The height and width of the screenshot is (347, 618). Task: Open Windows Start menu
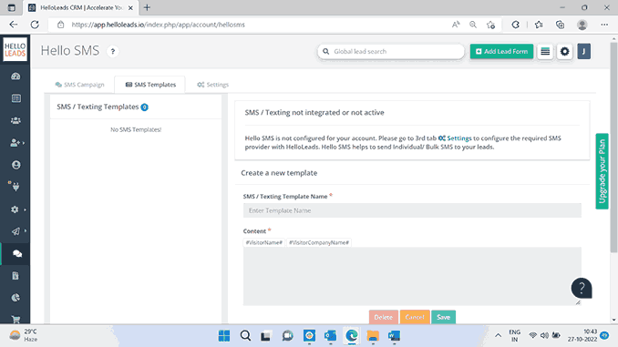(224, 335)
